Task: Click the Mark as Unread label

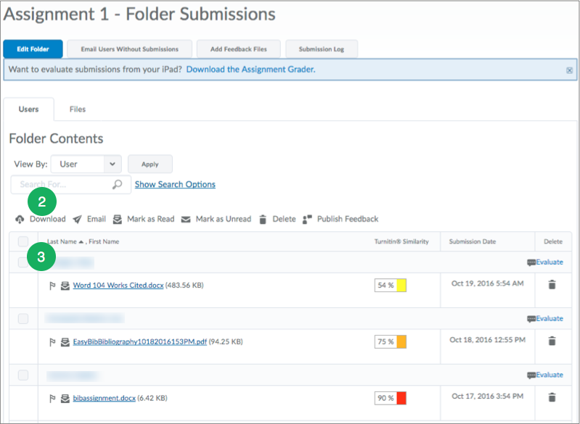Action: 224,219
